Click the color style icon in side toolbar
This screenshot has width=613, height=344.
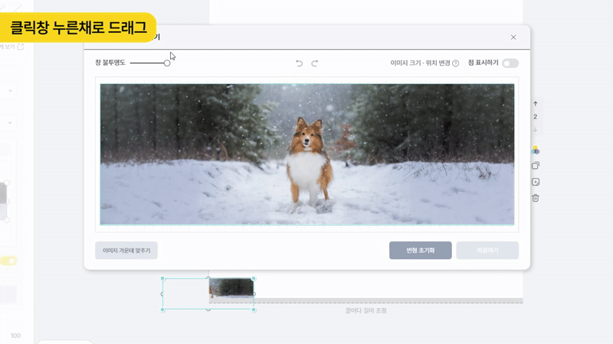[535, 149]
